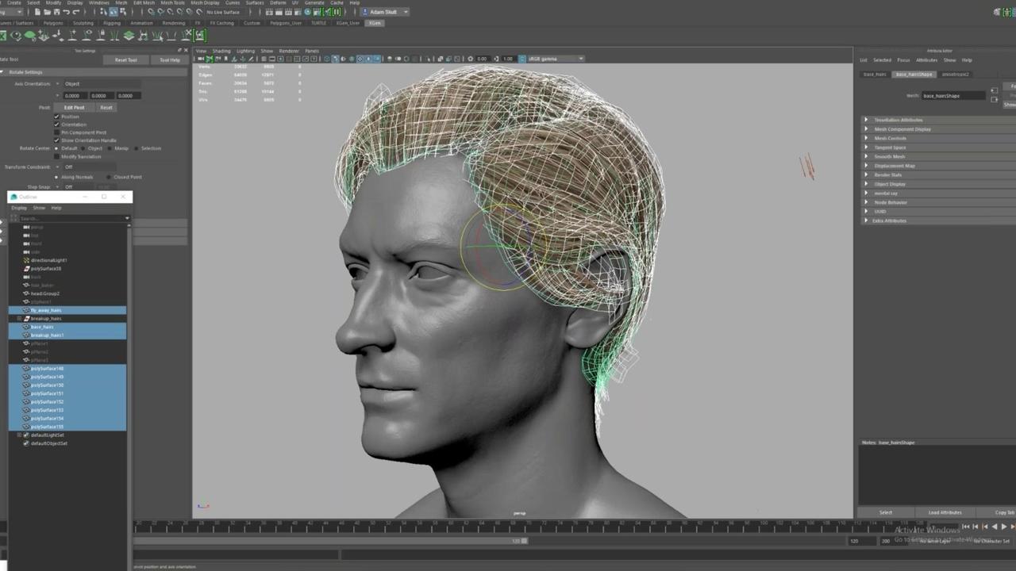The width and height of the screenshot is (1016, 571).
Task: Switch to the Sculpting shelf tab
Action: 83,23
